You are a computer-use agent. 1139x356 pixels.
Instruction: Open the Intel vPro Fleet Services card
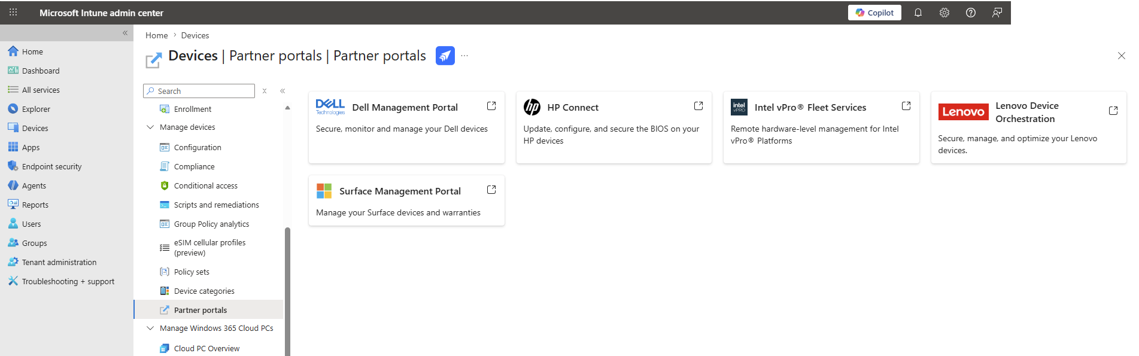[x=821, y=127]
